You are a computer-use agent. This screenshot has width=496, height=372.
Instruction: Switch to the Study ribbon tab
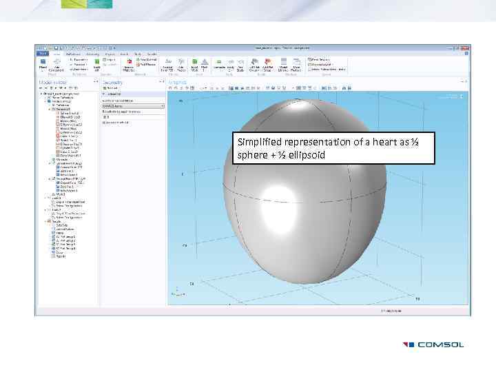pyautogui.click(x=138, y=54)
